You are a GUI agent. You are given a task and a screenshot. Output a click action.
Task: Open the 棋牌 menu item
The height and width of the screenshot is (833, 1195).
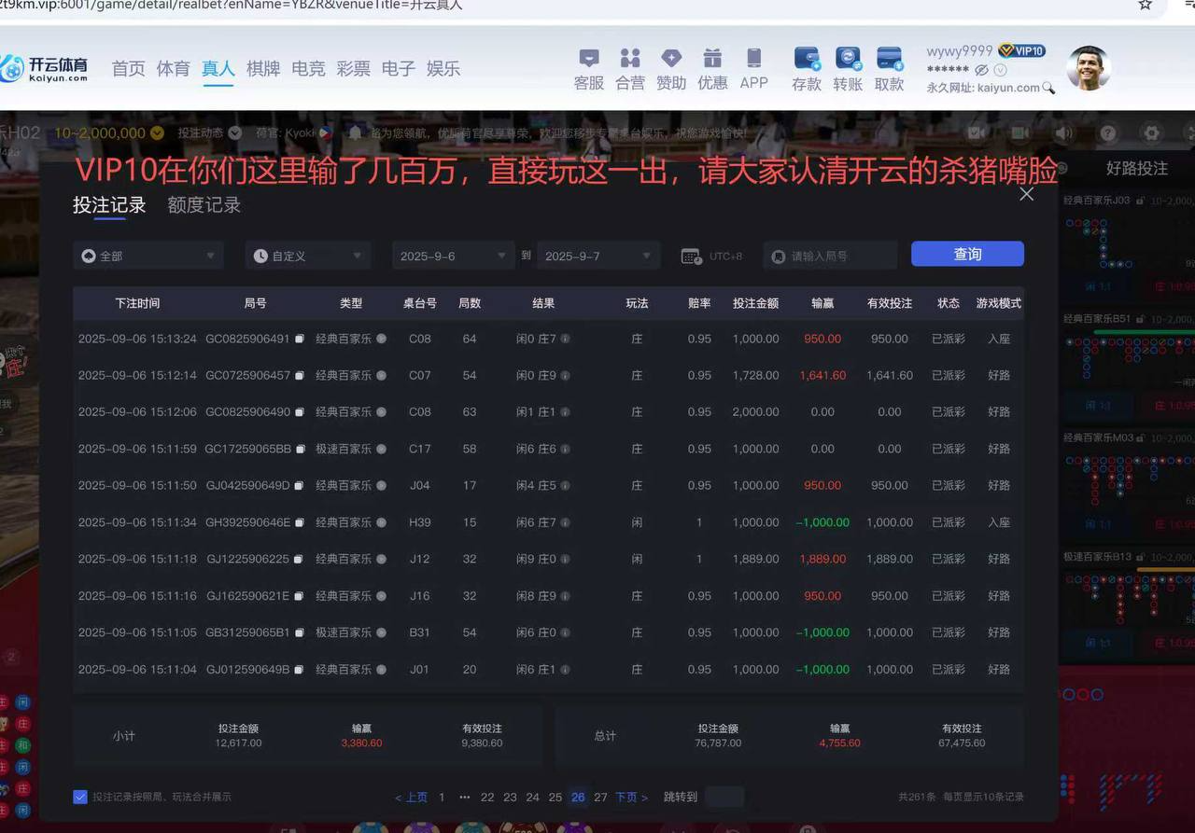coord(263,68)
